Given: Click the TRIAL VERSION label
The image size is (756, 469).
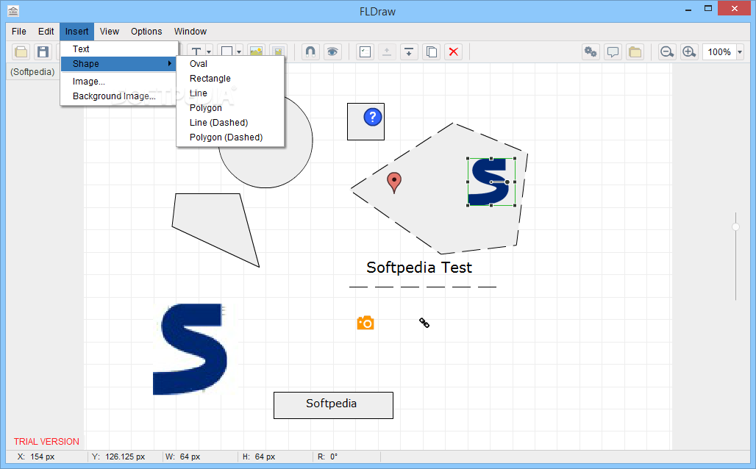Looking at the screenshot, I should coord(46,442).
